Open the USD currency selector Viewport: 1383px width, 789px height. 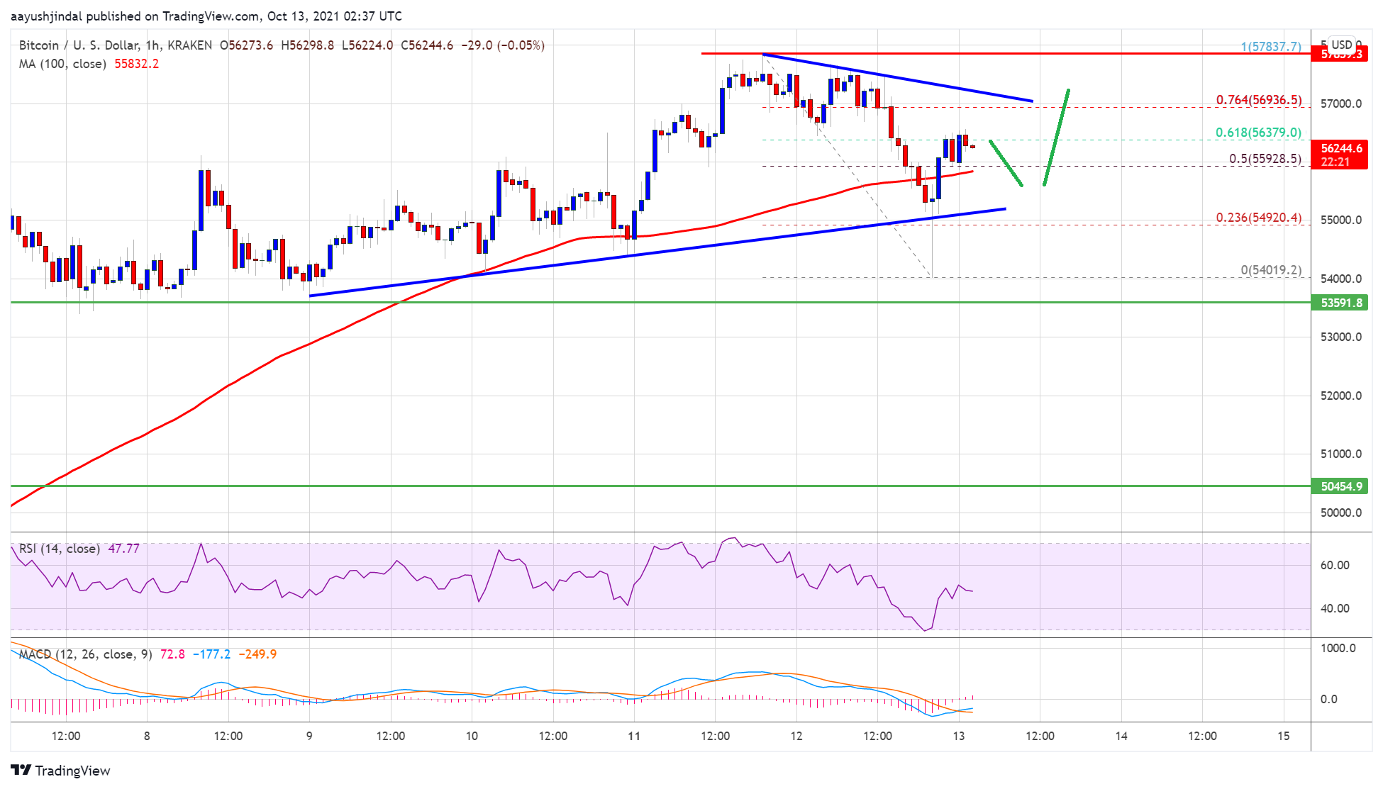pos(1341,44)
